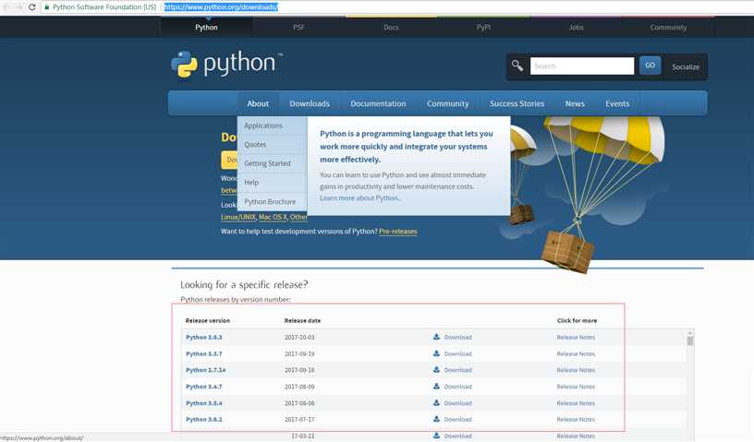Open the Downloads navigation menu

click(310, 103)
